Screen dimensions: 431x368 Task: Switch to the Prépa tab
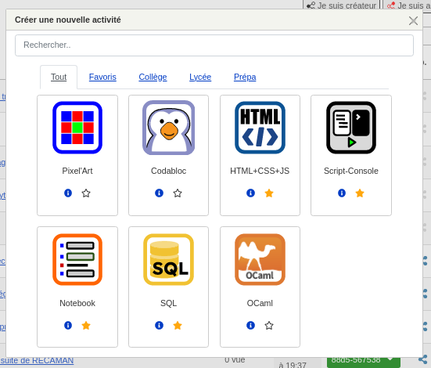[x=245, y=77]
